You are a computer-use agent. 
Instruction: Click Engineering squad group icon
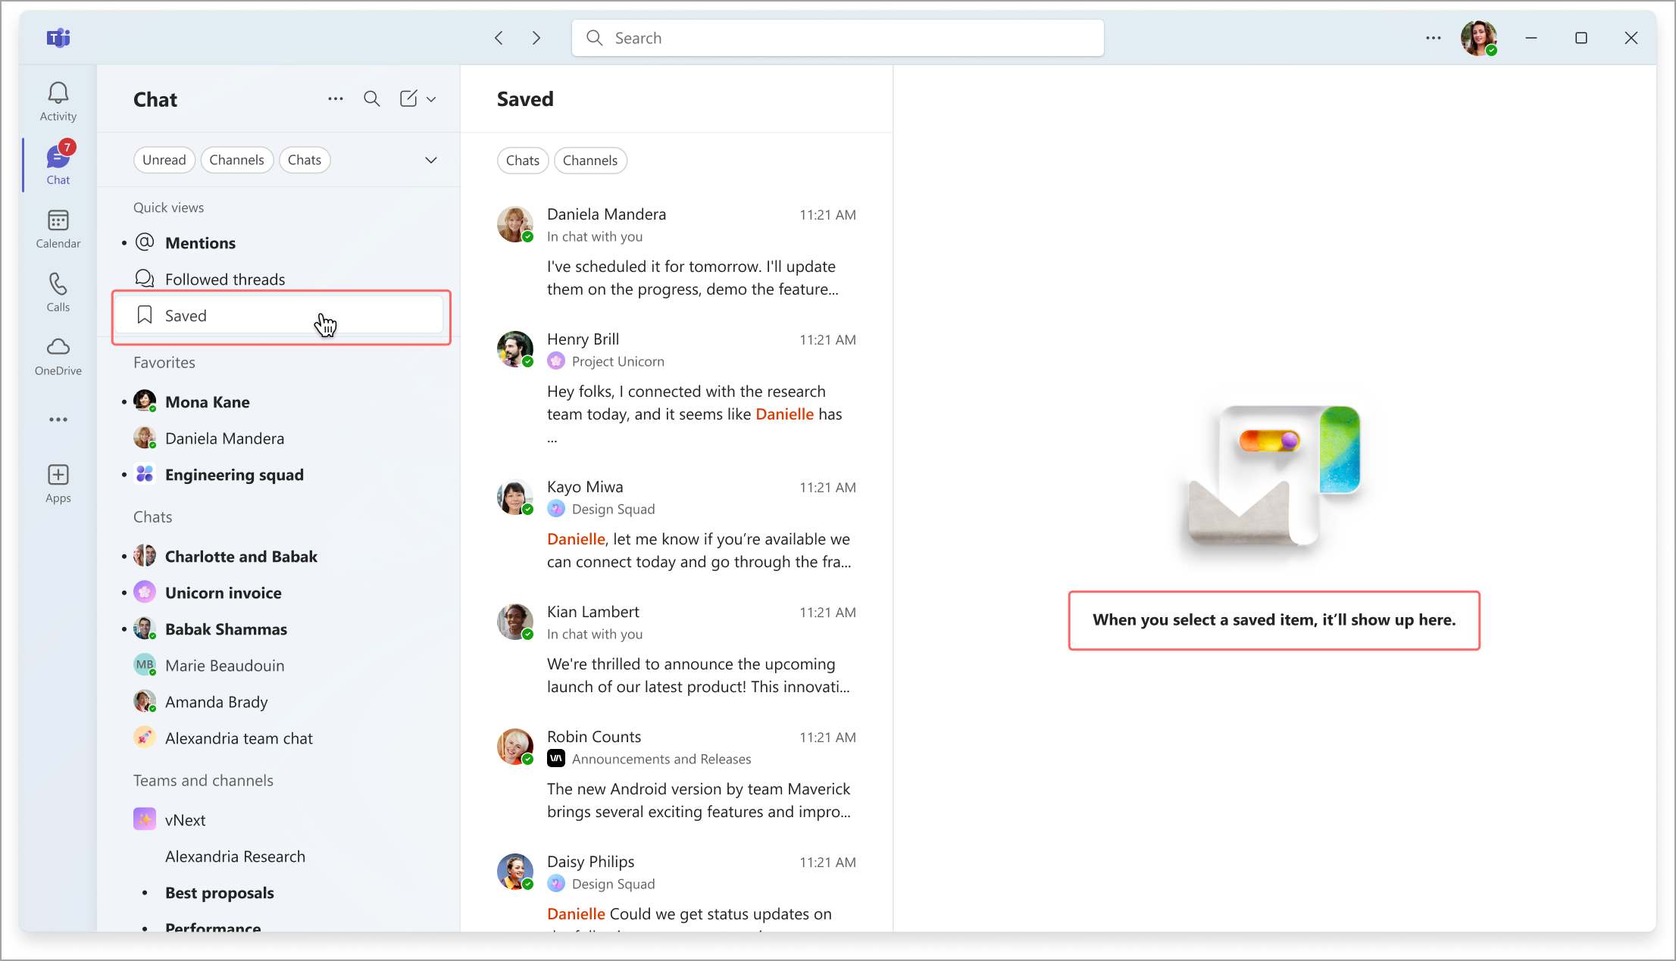(x=144, y=474)
